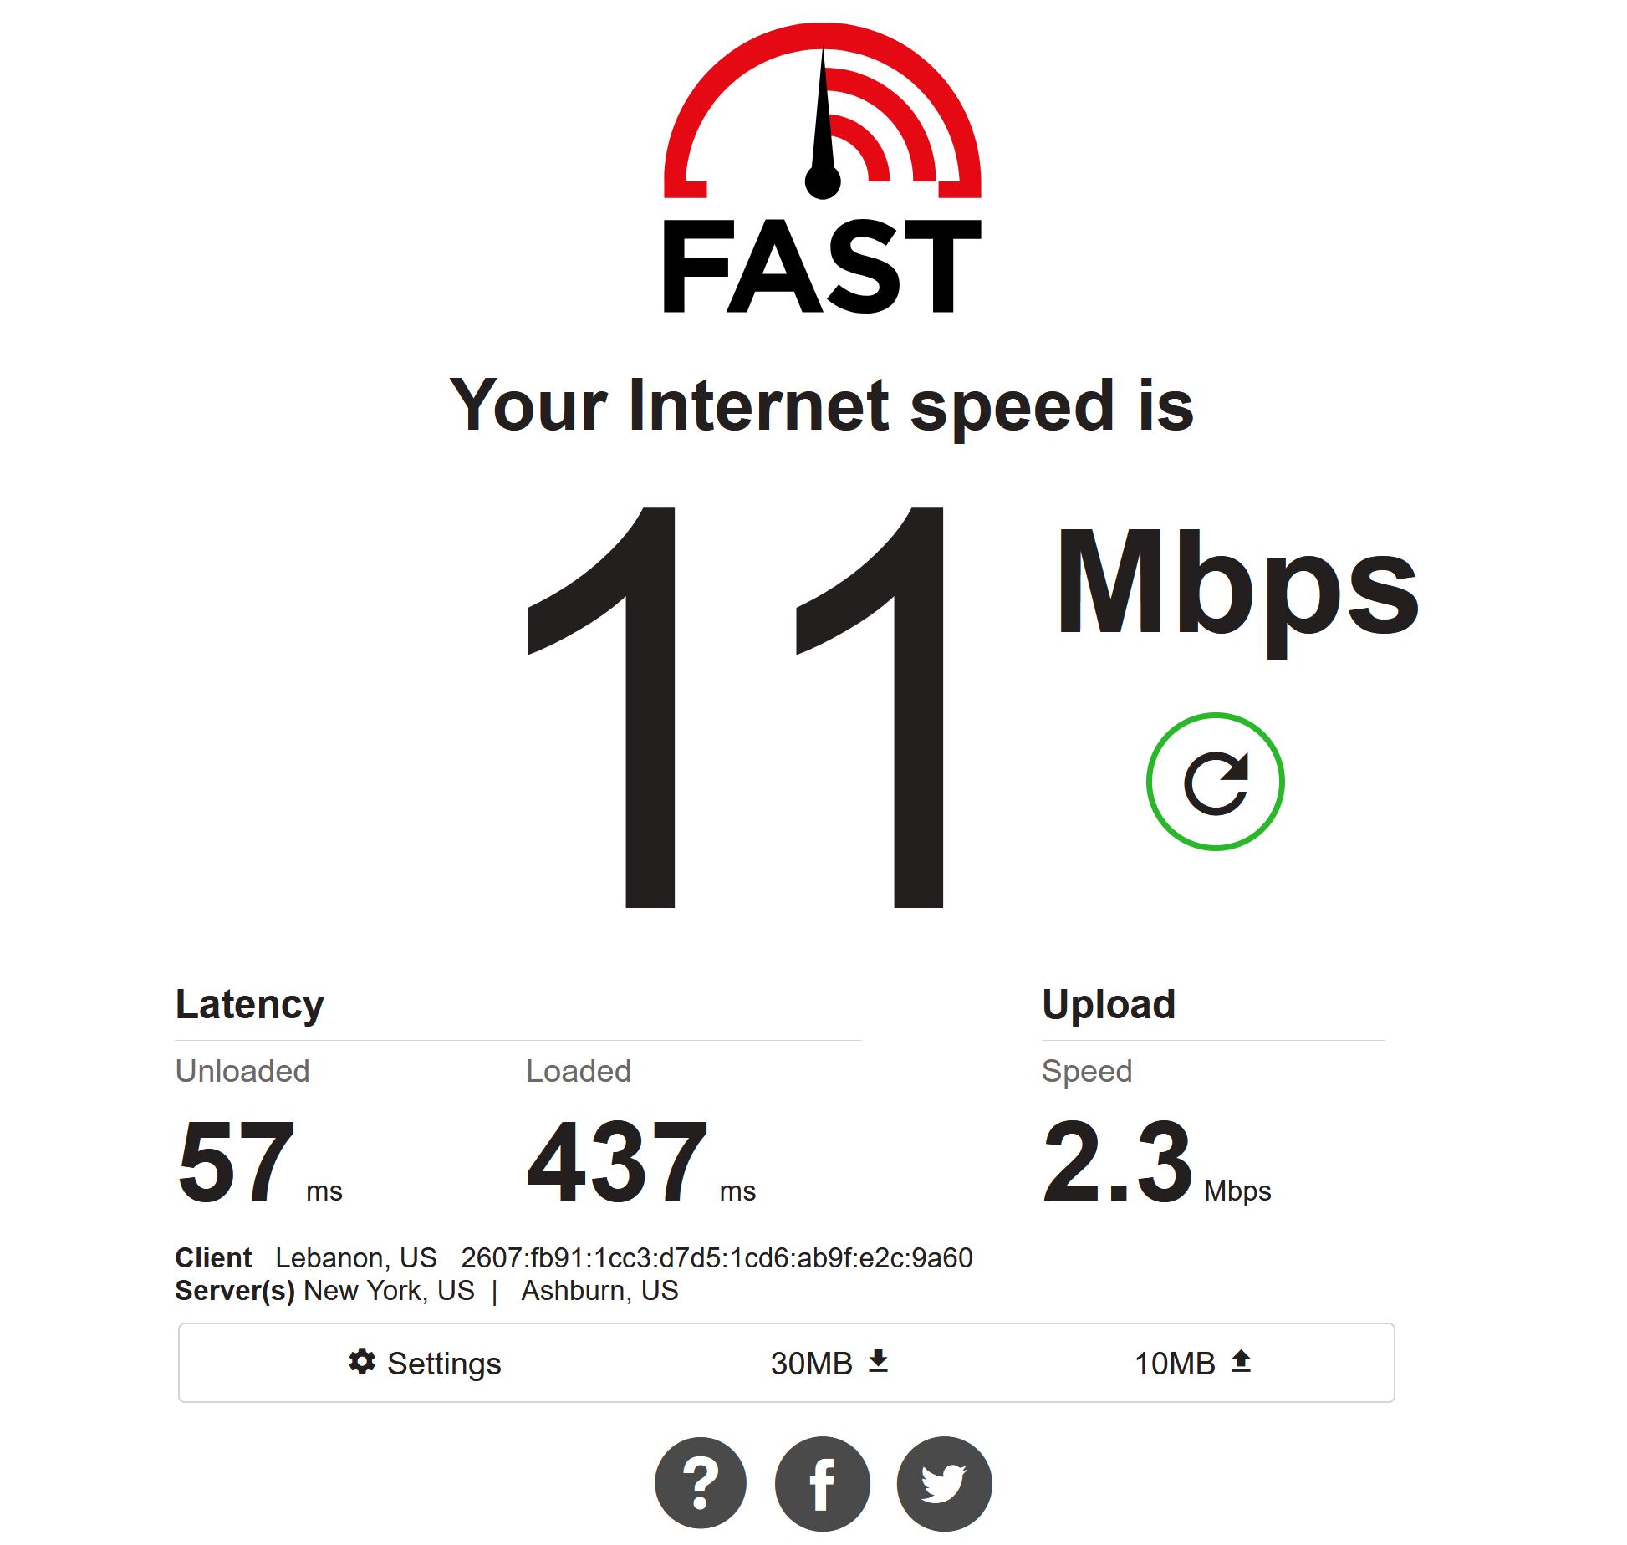The height and width of the screenshot is (1545, 1627).
Task: Click the unloaded latency 57 ms value
Action: (259, 1162)
